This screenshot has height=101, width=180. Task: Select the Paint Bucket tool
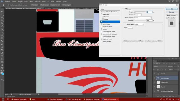click(2, 44)
